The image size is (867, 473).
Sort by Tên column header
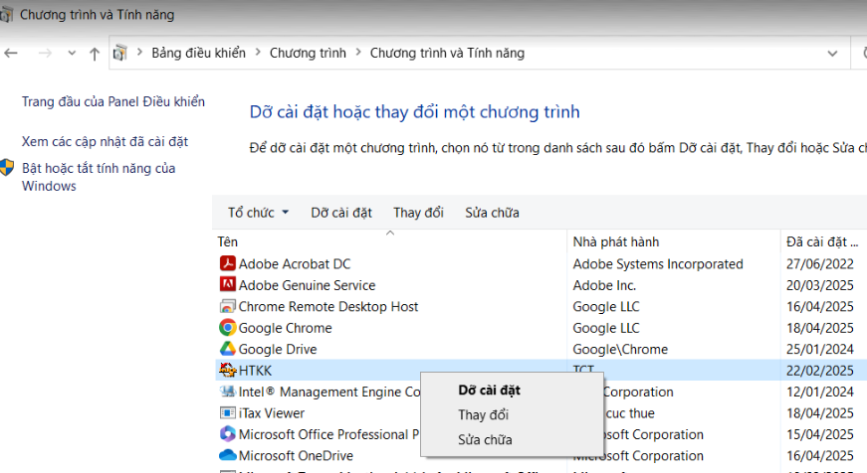227,241
